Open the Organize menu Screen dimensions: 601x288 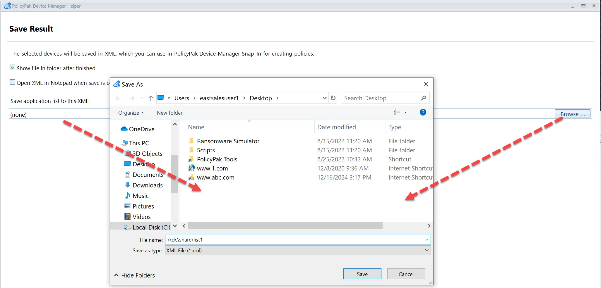131,113
